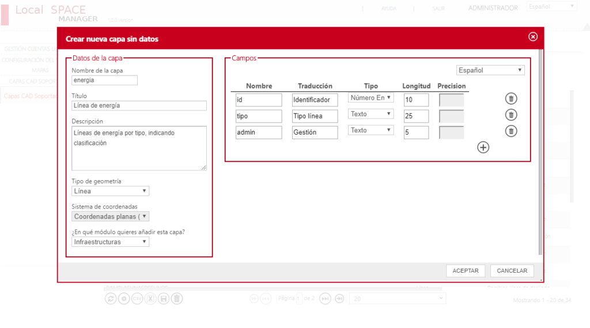Delete the id field row

coord(511,99)
